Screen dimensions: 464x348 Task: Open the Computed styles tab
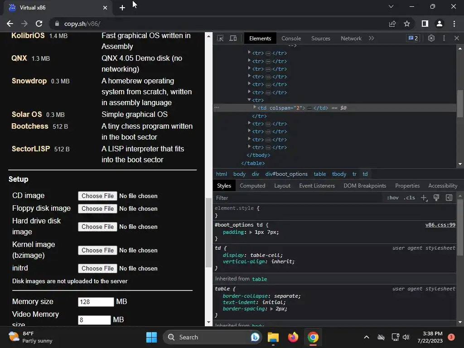(252, 185)
